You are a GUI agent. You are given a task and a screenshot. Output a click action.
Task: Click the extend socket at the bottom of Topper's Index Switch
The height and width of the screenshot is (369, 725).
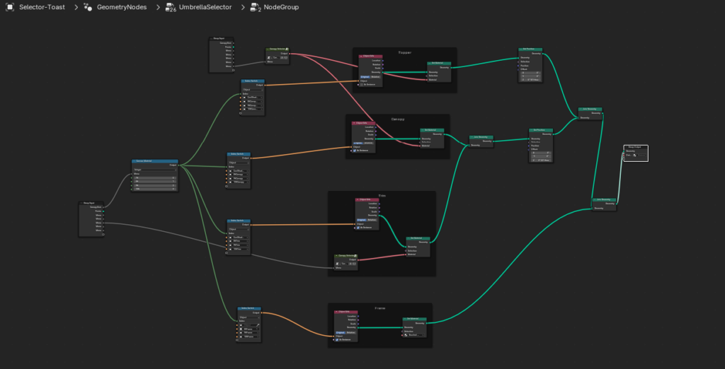click(241, 113)
